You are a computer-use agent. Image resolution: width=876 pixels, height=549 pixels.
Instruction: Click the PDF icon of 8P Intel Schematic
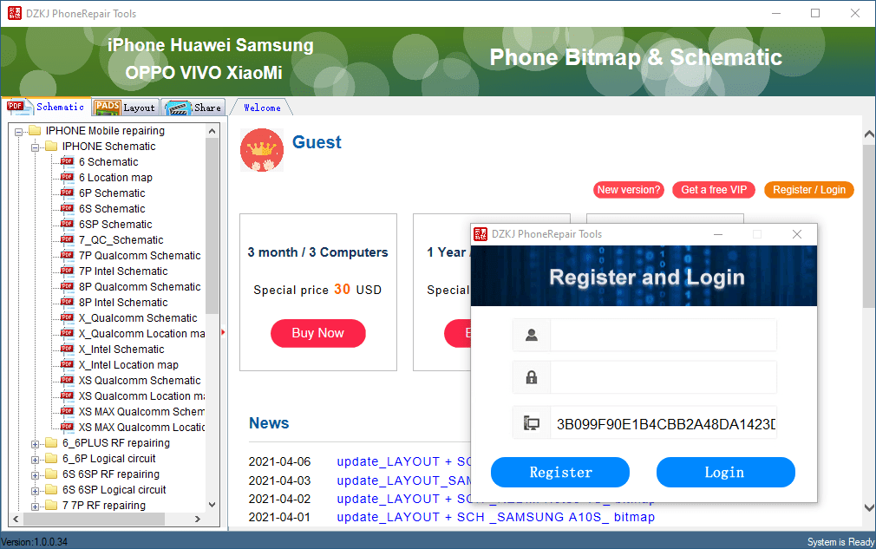(x=67, y=302)
